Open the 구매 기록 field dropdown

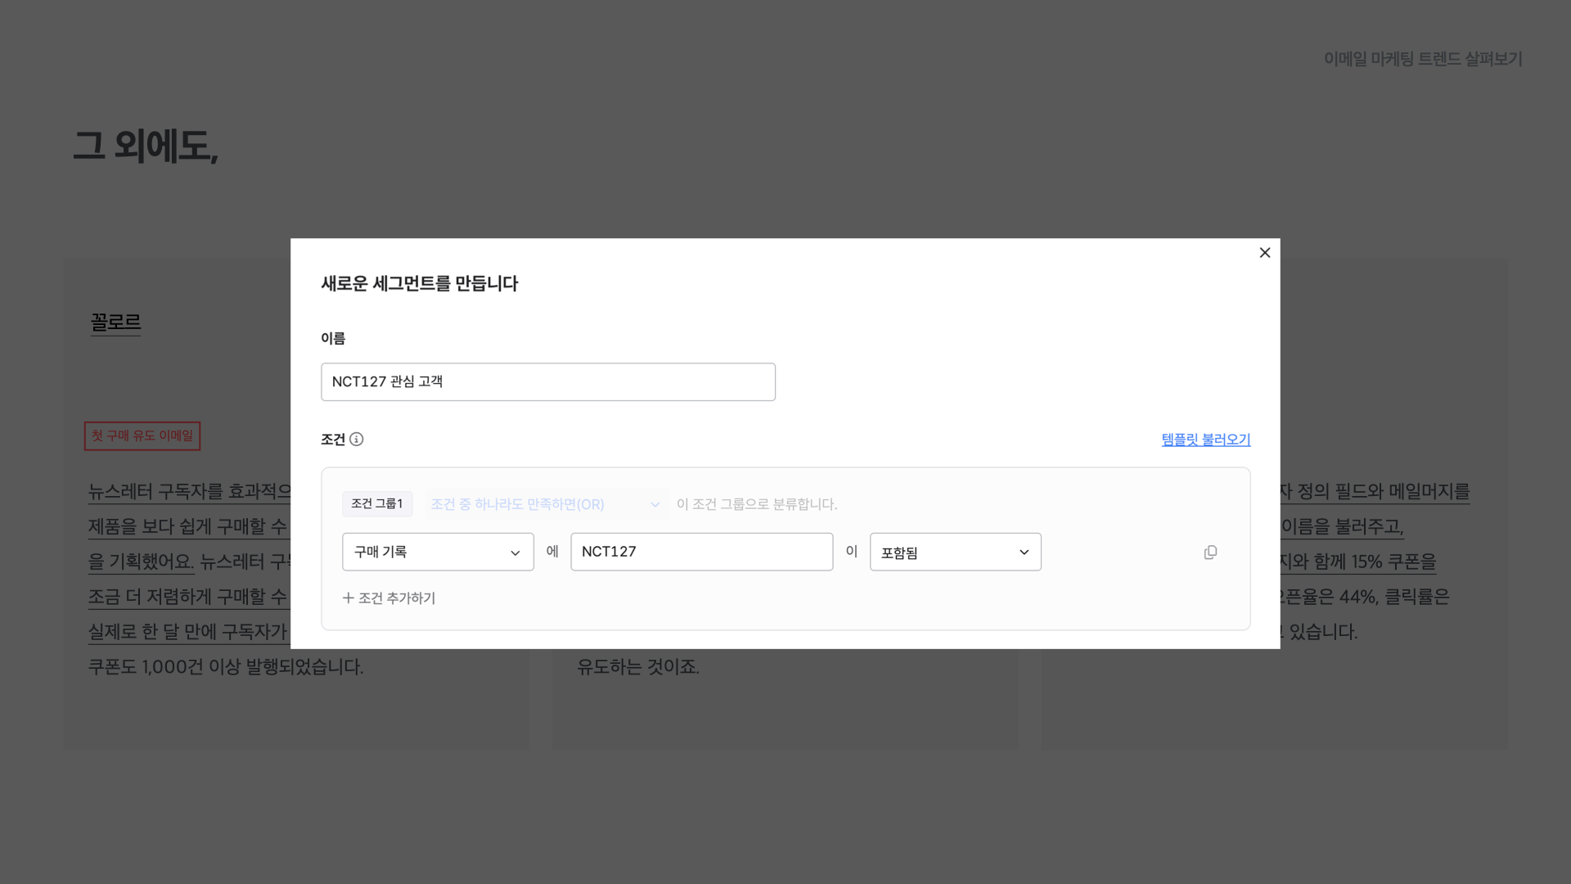pyautogui.click(x=438, y=552)
